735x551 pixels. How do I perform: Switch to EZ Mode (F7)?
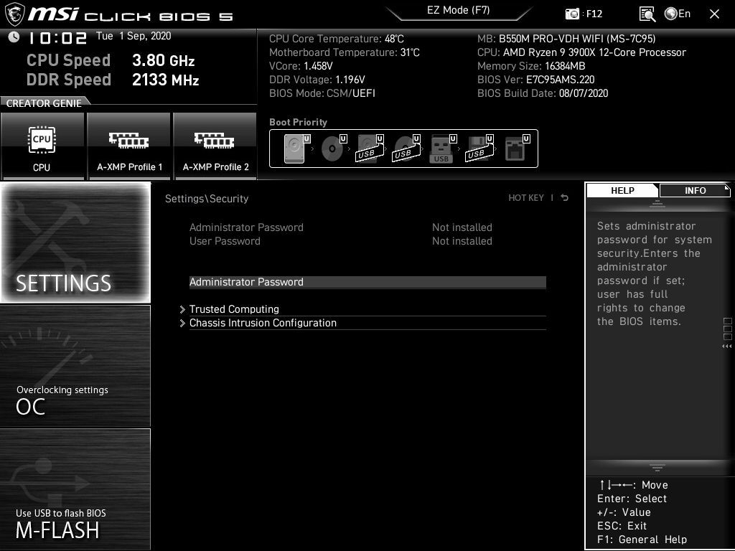point(459,10)
